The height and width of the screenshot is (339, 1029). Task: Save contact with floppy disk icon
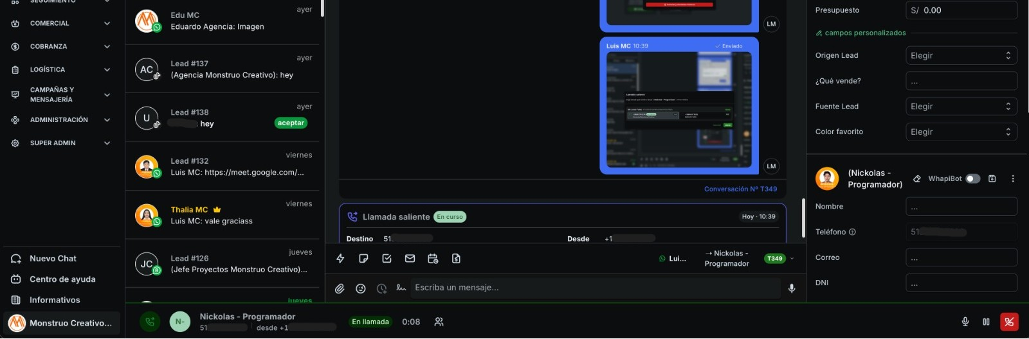click(x=992, y=178)
